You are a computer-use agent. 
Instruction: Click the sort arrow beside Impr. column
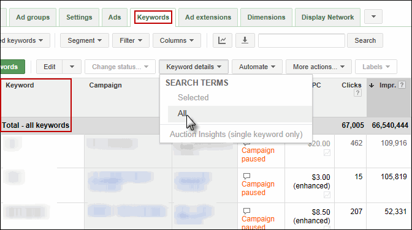[x=372, y=85]
